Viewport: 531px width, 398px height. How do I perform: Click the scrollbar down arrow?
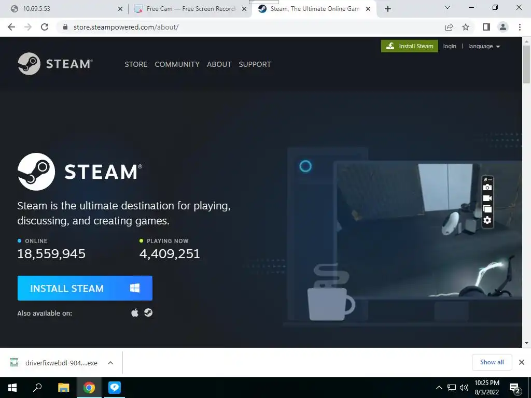(526, 343)
